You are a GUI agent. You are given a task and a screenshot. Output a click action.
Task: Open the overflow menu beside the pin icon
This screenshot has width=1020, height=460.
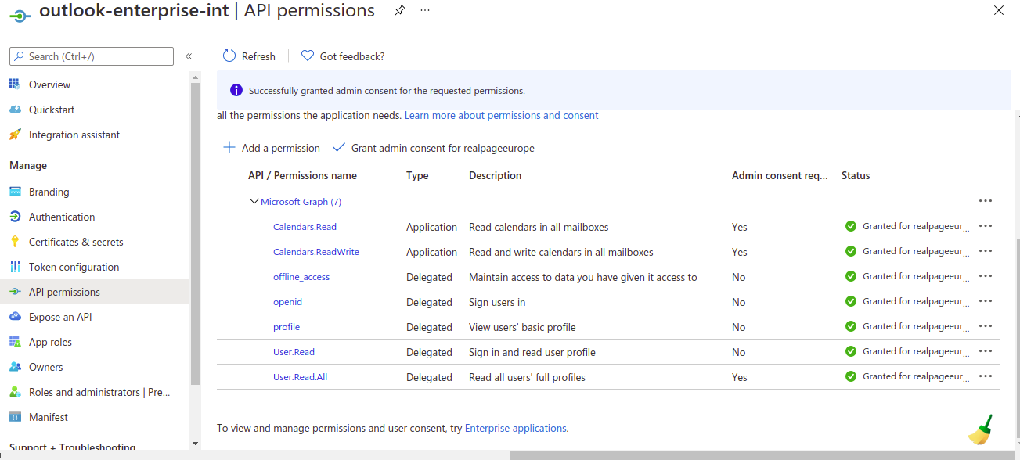424,10
